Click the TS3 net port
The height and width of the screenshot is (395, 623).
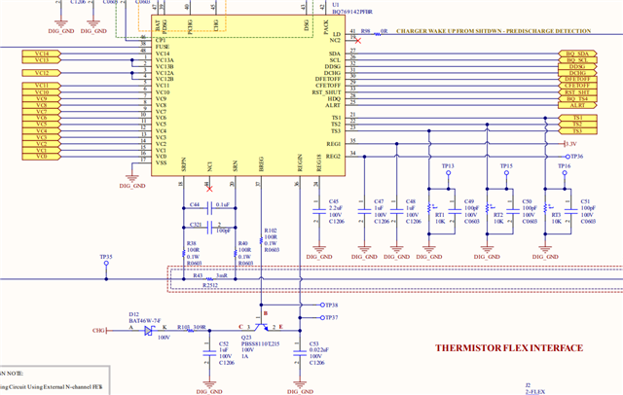coord(577,130)
